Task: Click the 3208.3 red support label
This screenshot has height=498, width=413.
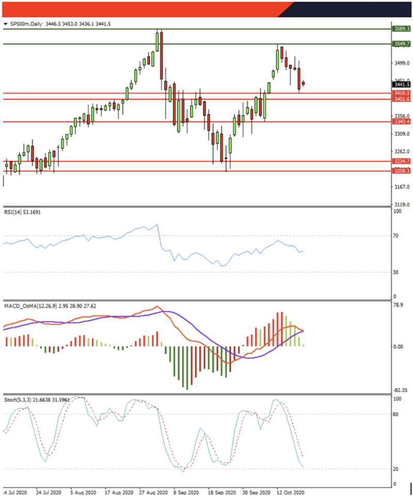Action: [x=401, y=171]
